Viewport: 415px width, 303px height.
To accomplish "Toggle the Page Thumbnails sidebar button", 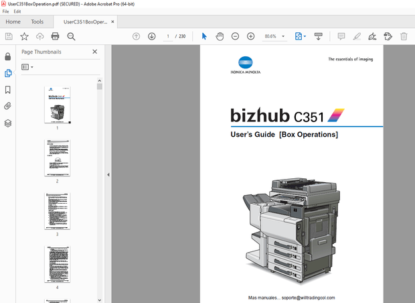I will (x=8, y=72).
